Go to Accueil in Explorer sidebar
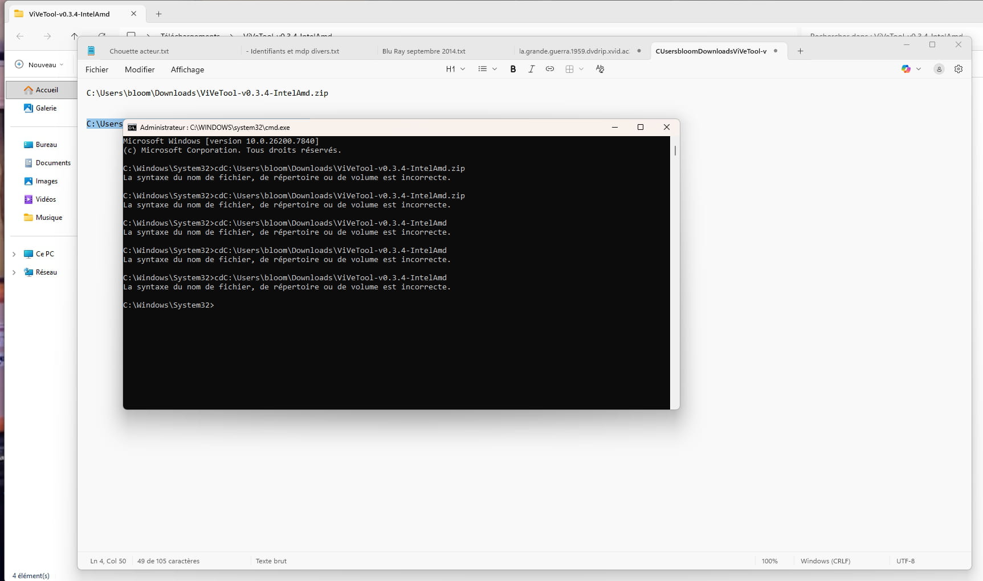 [x=42, y=90]
